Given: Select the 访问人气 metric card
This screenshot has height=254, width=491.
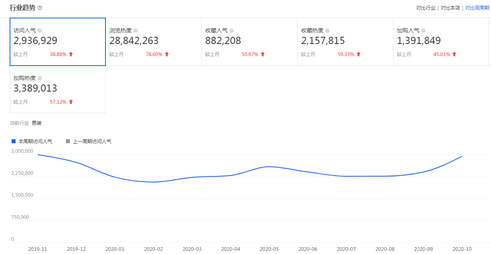Looking at the screenshot, I should click(x=58, y=42).
